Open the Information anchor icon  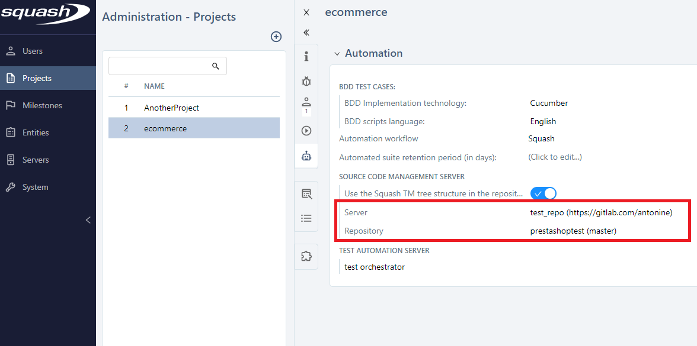pyautogui.click(x=306, y=56)
